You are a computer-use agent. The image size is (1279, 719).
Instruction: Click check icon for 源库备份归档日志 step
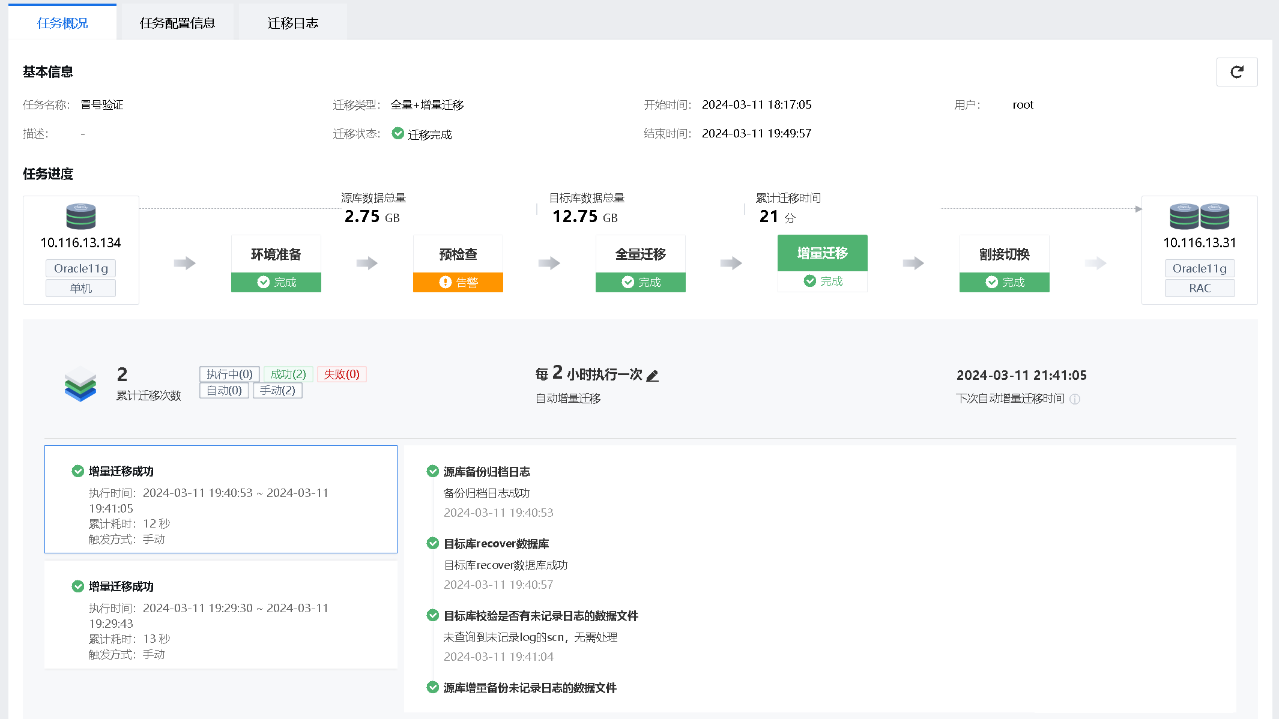click(x=432, y=471)
